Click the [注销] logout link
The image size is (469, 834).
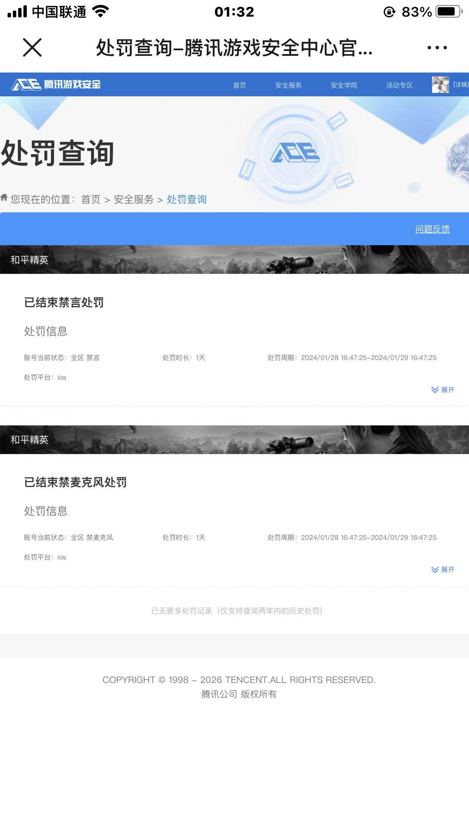461,84
